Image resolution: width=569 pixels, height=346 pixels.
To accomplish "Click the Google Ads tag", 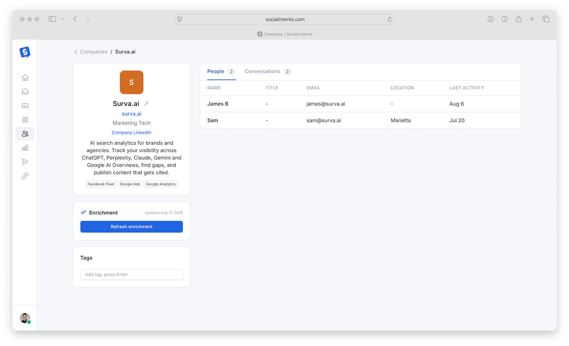I will click(x=130, y=184).
